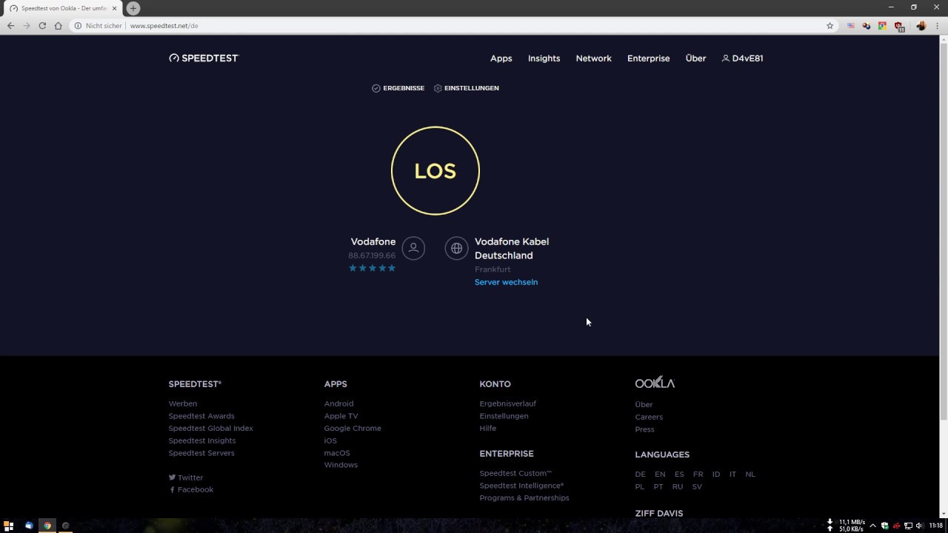Open Speedtest Servers footer link

[x=201, y=453]
